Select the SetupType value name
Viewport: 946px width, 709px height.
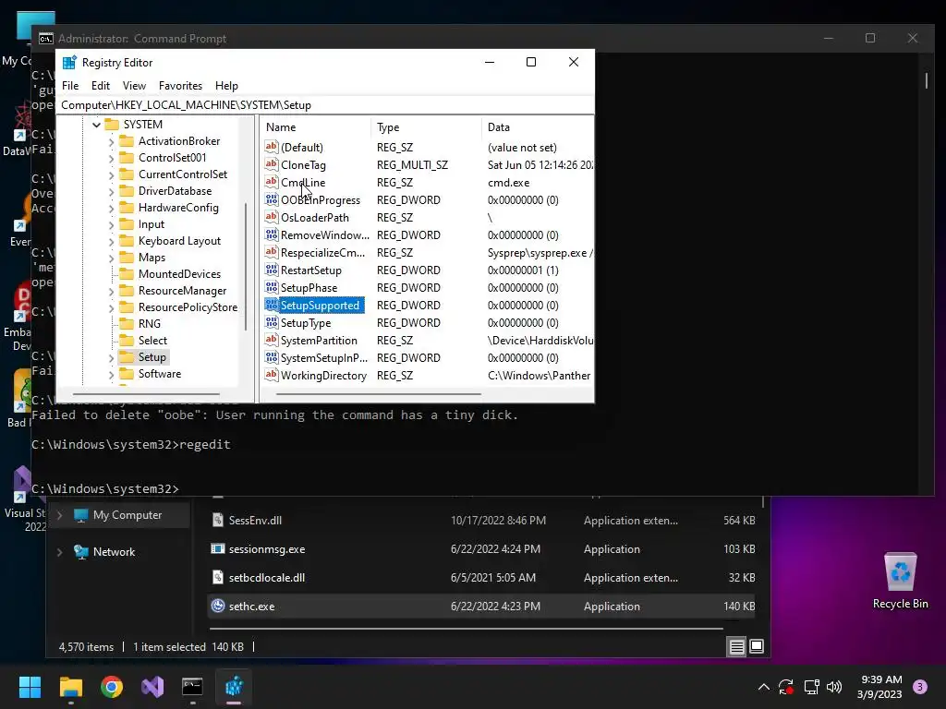click(x=306, y=323)
